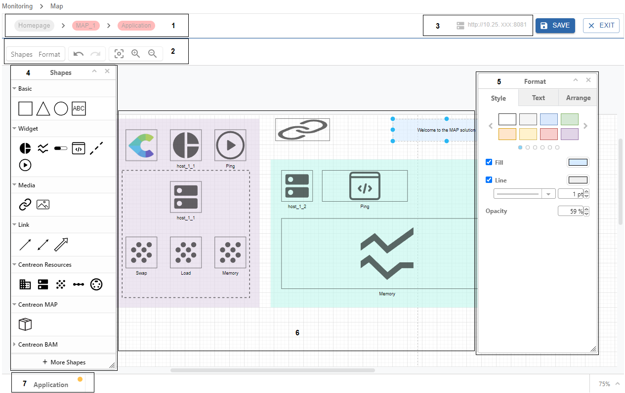Select the pie chart widget shape
The image size is (625, 393).
coord(25,148)
